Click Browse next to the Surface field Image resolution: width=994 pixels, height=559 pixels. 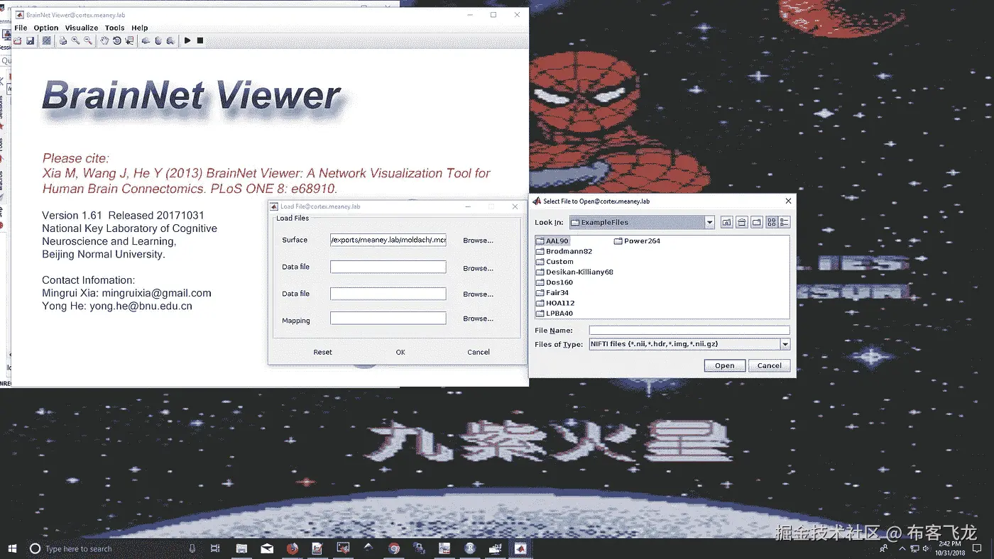pos(478,240)
